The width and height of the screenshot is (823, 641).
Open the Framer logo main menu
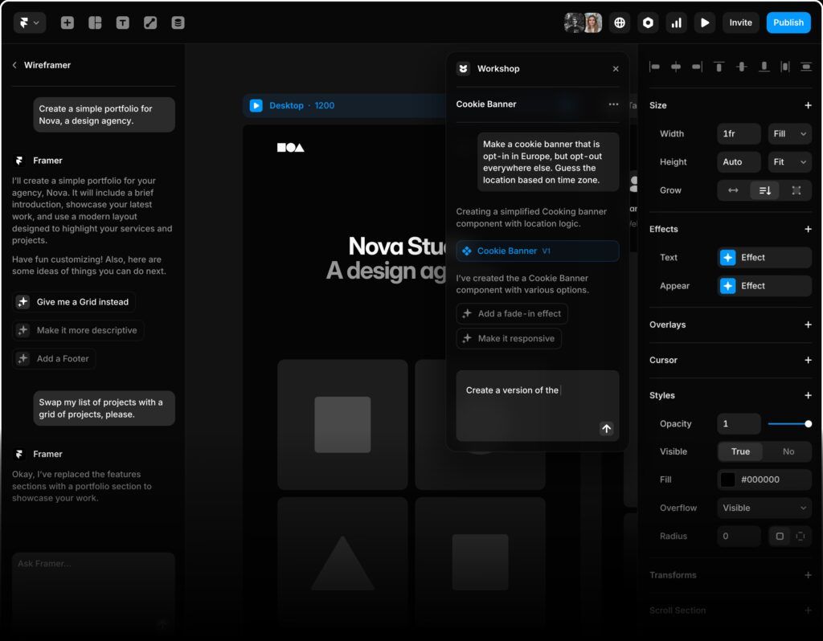coord(30,23)
